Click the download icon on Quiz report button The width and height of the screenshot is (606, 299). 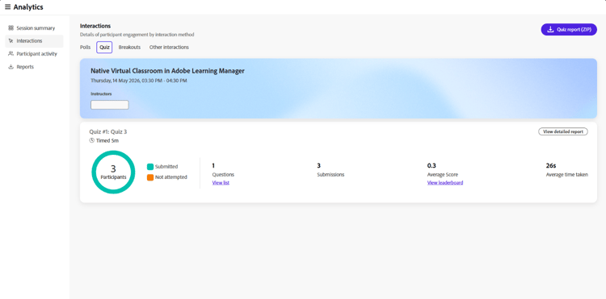click(551, 29)
